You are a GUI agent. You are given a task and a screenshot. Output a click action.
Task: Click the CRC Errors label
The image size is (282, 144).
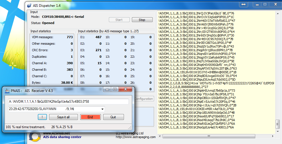40,50
